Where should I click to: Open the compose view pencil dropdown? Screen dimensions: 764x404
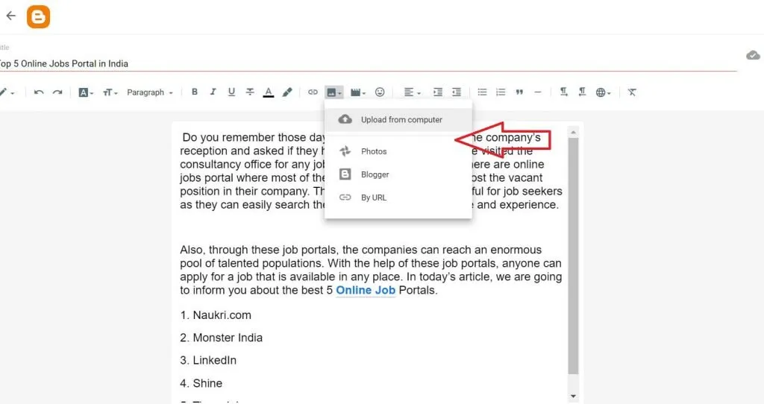[7, 92]
